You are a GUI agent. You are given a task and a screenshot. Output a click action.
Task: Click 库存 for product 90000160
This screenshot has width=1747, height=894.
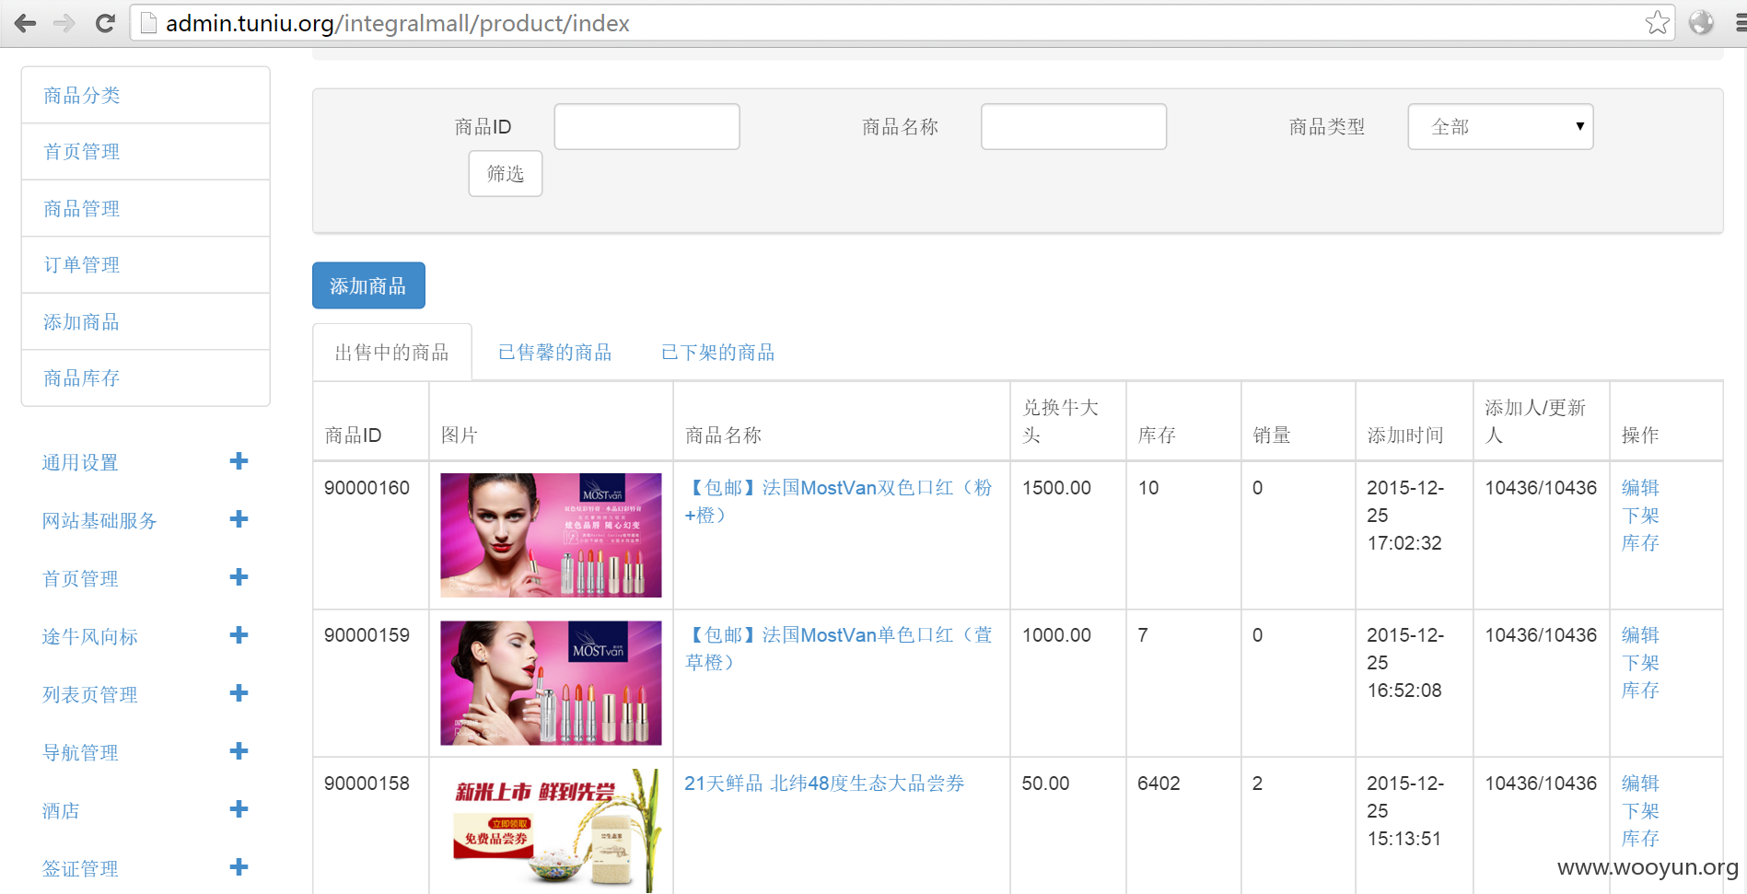pyautogui.click(x=1640, y=543)
